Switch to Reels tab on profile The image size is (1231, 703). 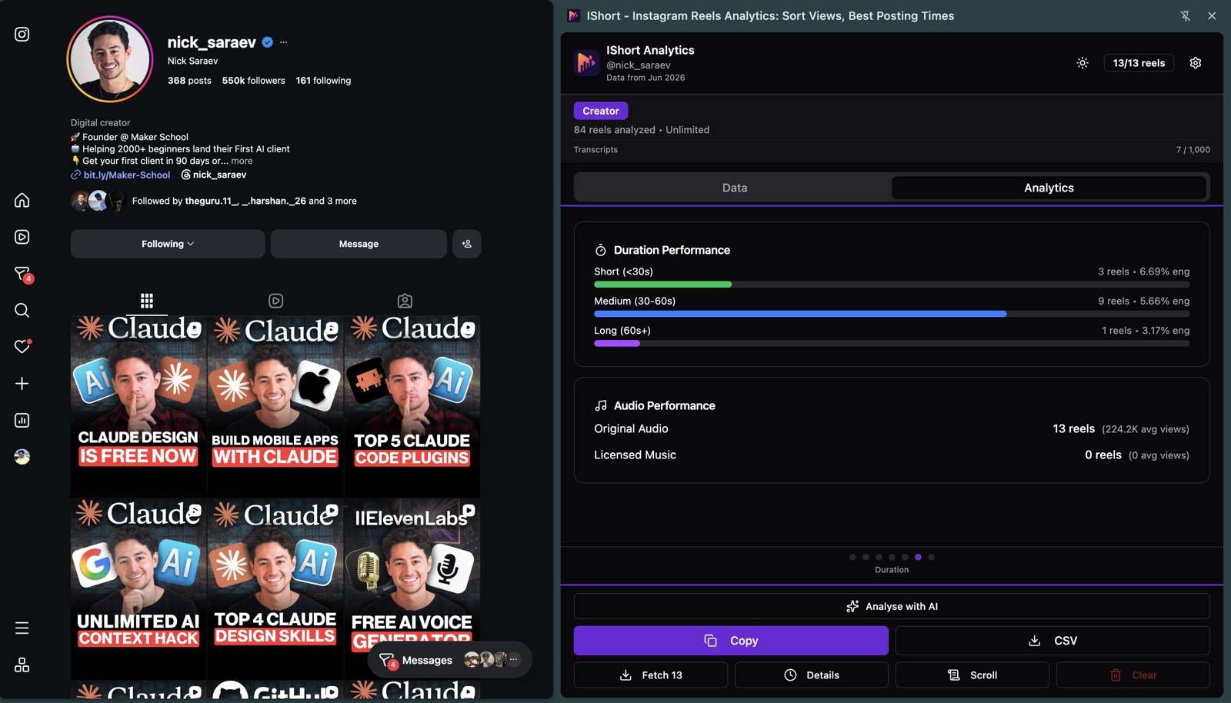click(275, 301)
